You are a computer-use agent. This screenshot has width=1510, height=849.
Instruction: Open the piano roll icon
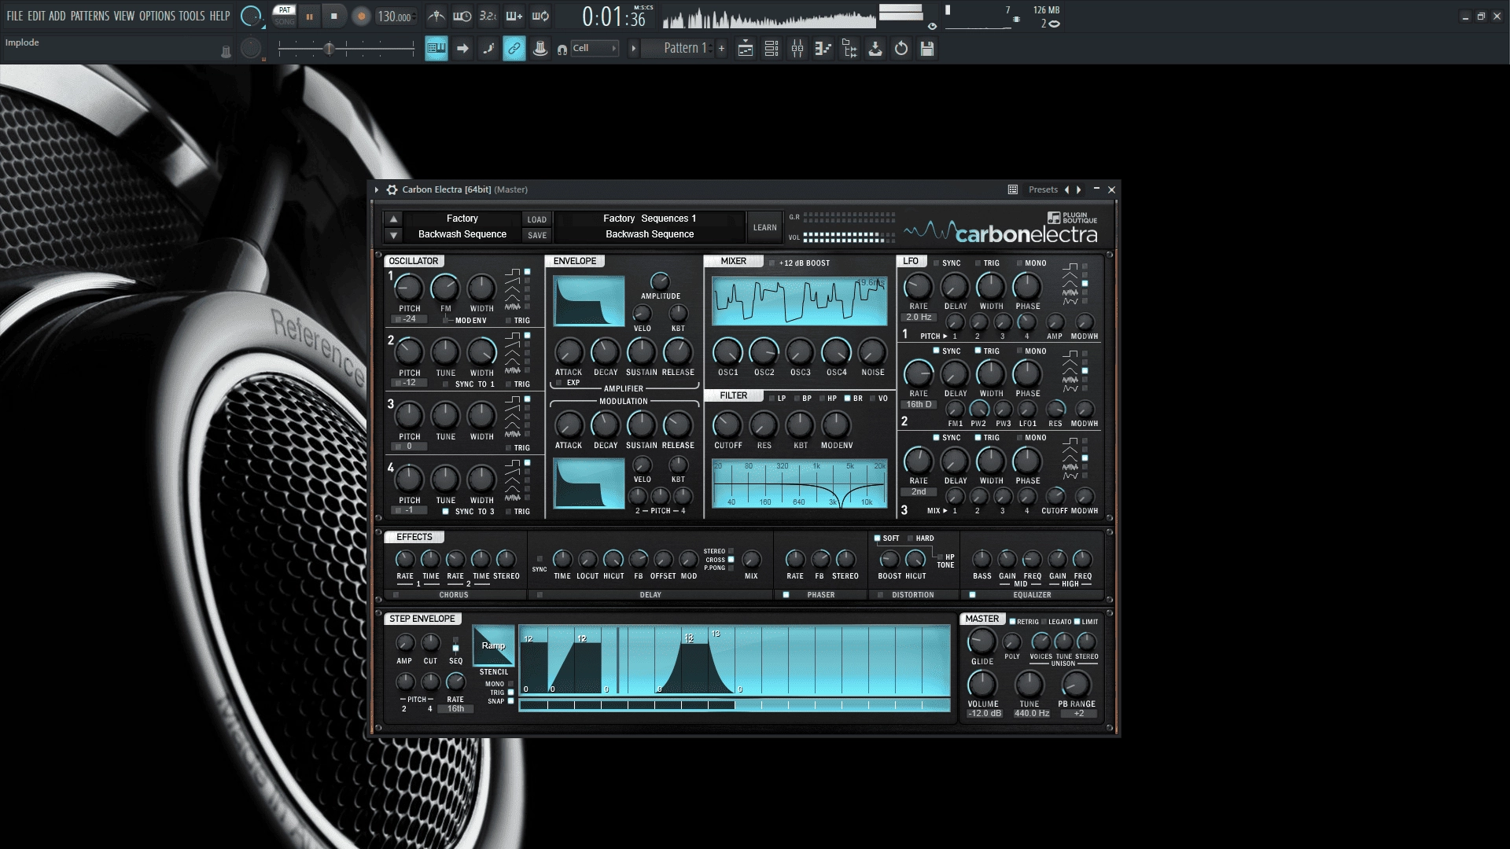[x=823, y=49]
